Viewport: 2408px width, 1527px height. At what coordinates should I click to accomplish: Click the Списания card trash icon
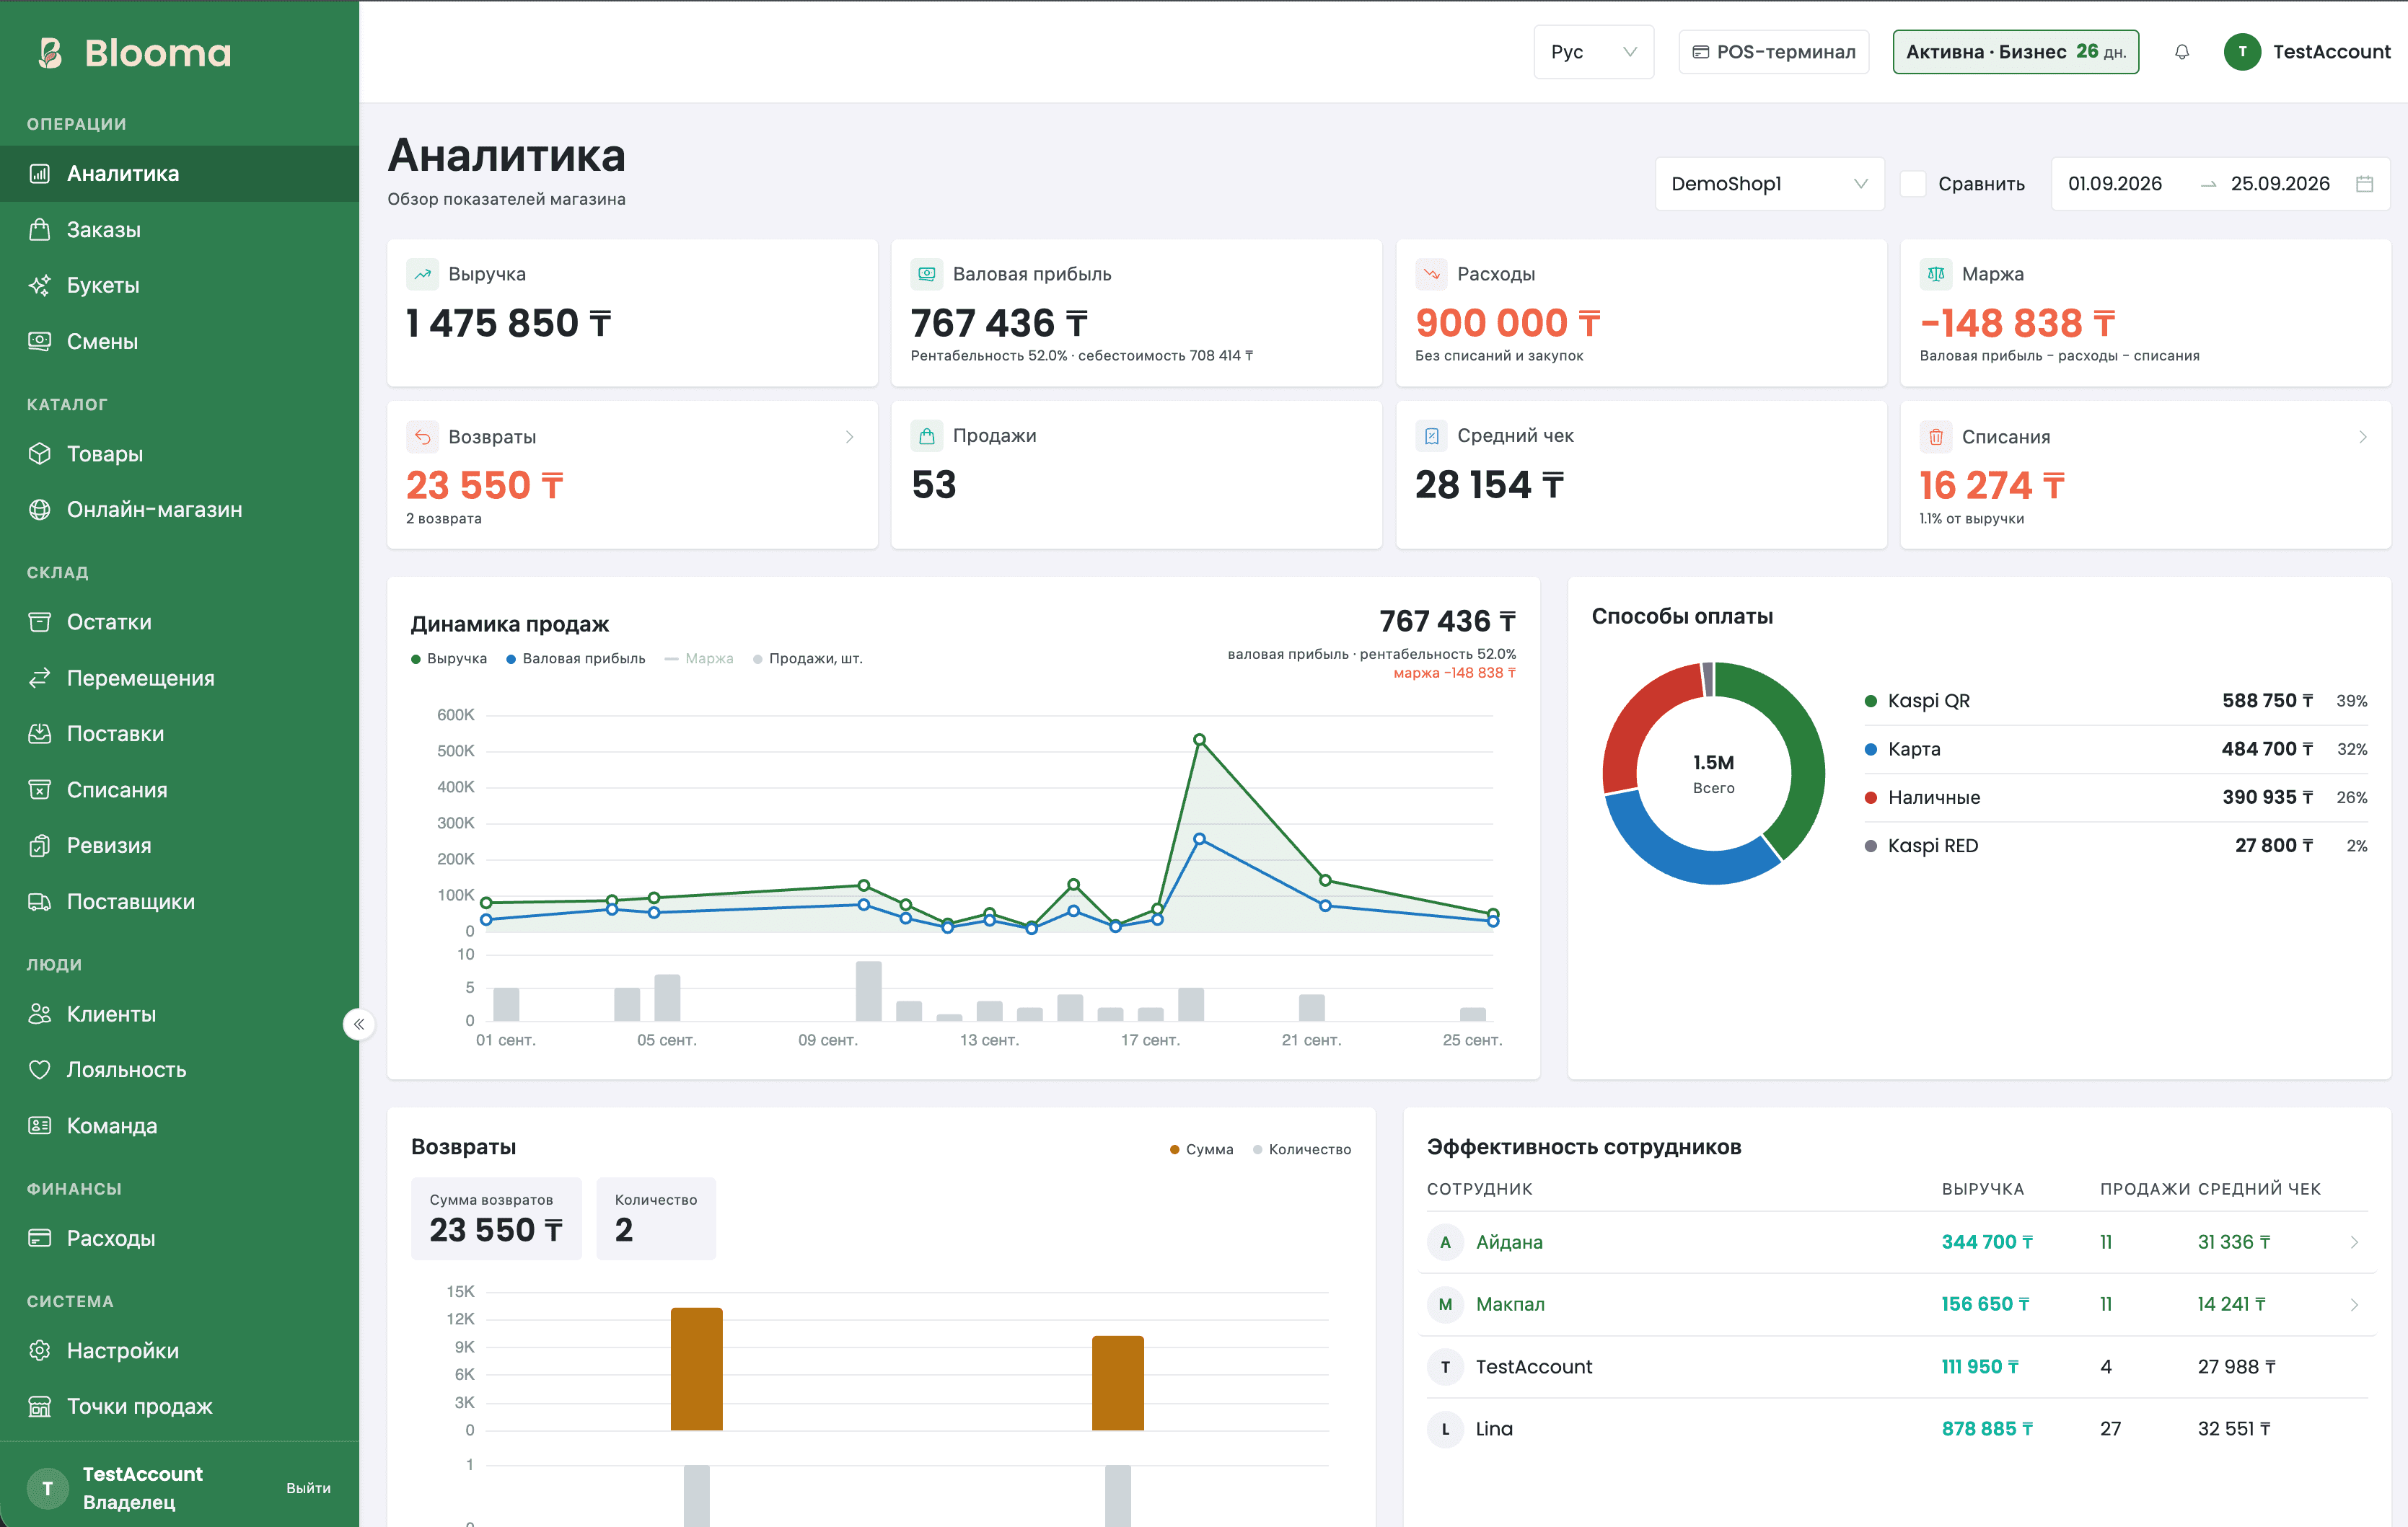coord(1936,437)
